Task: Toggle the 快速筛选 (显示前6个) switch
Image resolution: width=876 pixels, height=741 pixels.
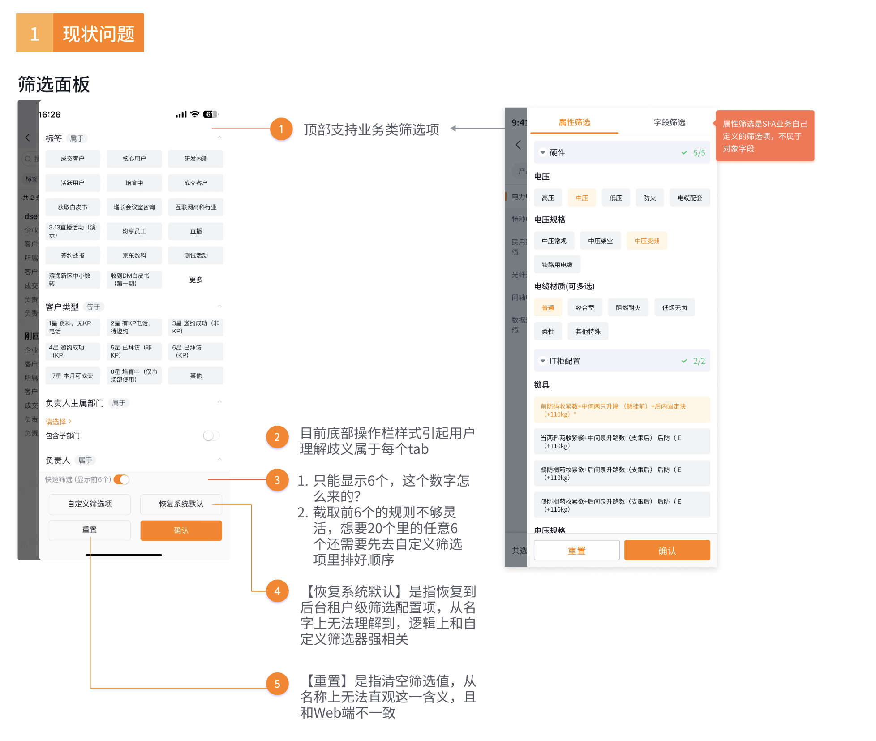Action: (x=121, y=479)
